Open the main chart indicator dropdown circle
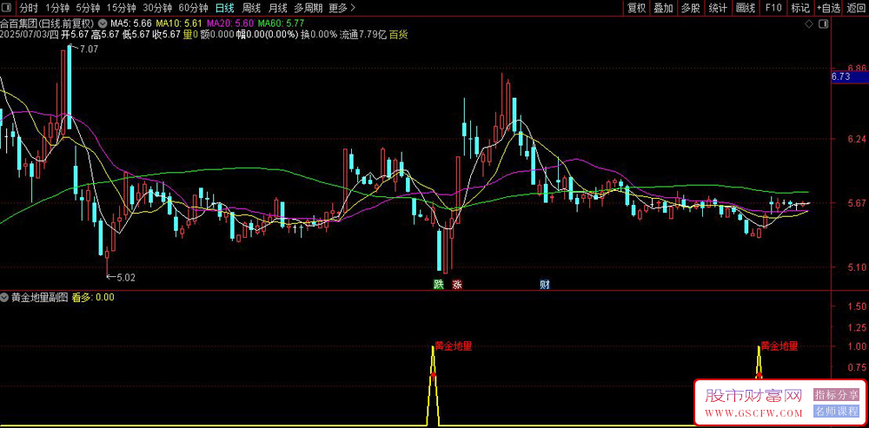 (103, 23)
